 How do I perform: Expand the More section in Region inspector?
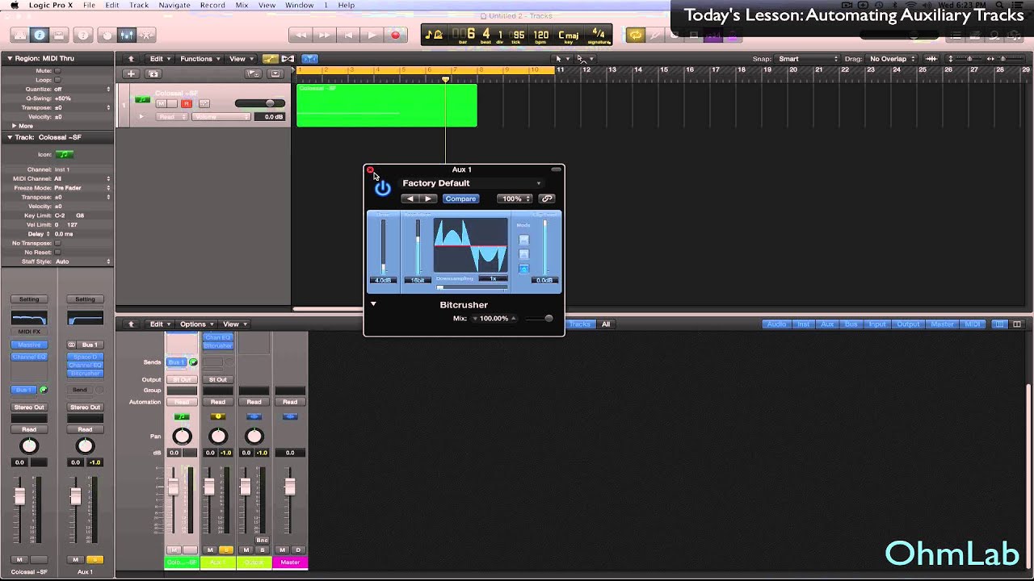(x=15, y=126)
